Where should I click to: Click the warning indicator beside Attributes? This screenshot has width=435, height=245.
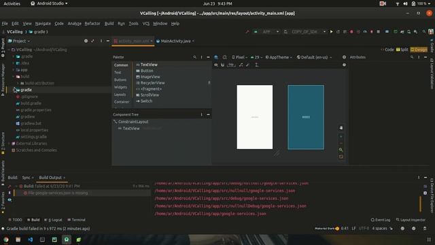[x=345, y=57]
